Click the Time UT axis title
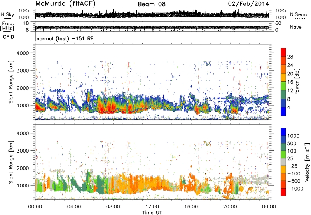 pos(152,213)
